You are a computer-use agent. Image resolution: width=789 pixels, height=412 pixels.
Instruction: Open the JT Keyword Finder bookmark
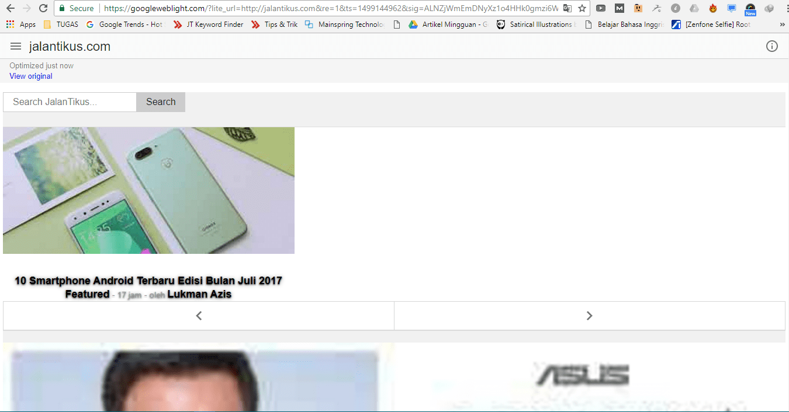click(209, 25)
